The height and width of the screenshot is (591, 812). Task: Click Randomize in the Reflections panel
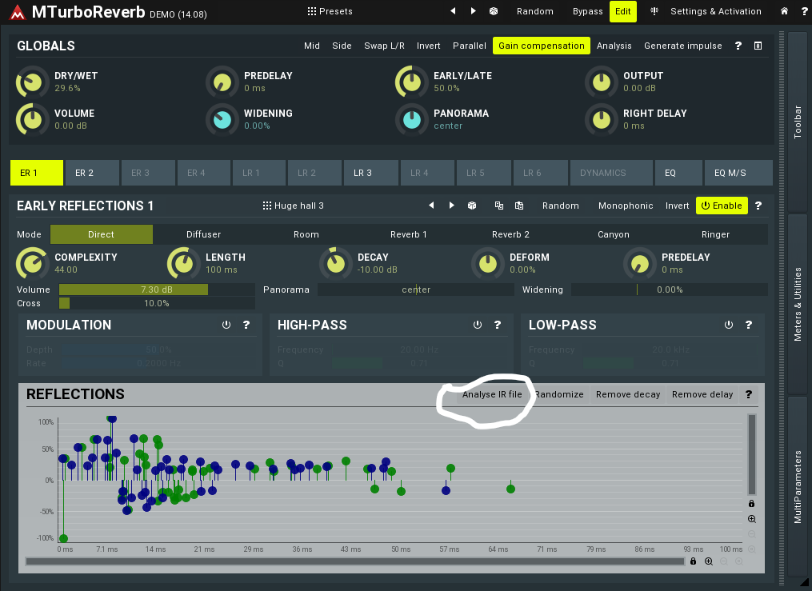click(x=559, y=394)
